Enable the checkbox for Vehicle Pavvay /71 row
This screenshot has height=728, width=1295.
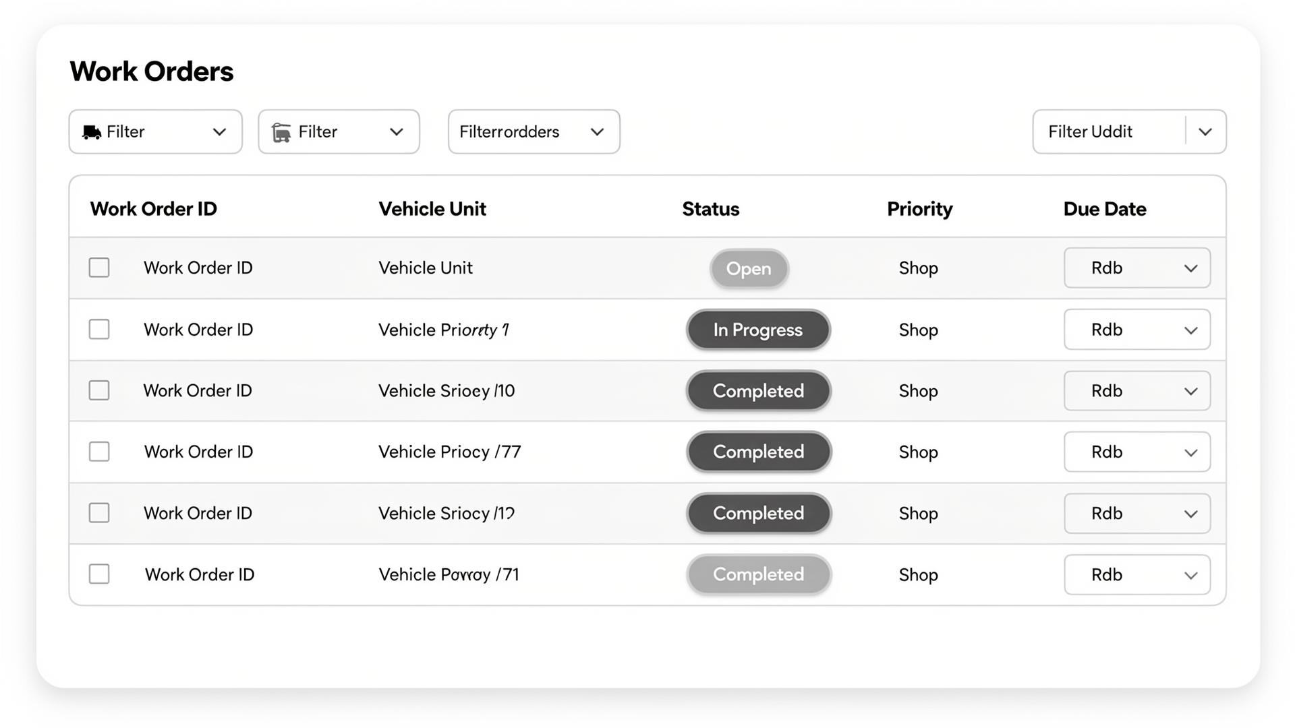[x=99, y=574]
